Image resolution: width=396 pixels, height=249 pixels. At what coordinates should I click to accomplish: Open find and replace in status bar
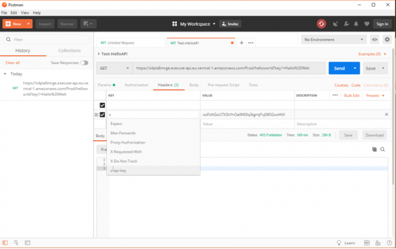click(16, 242)
